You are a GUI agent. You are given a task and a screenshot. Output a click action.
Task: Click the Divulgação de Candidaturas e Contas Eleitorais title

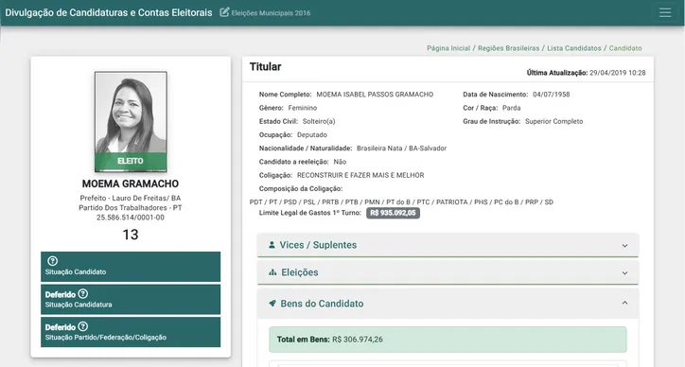point(109,12)
